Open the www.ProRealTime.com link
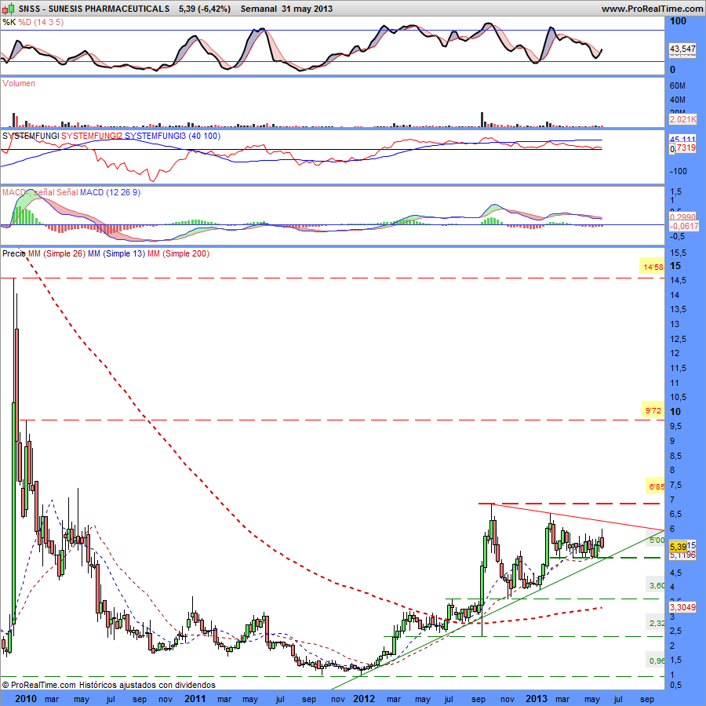This screenshot has width=706, height=706. click(x=652, y=9)
